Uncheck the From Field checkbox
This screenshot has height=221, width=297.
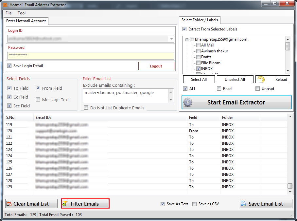click(38, 88)
